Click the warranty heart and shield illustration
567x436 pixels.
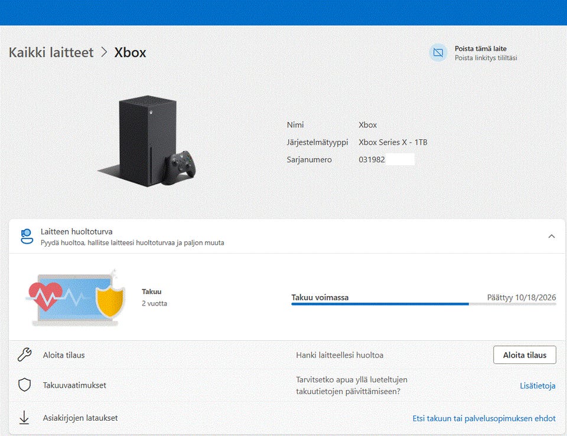77,298
